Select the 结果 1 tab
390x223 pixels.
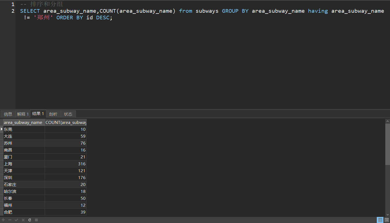38,114
